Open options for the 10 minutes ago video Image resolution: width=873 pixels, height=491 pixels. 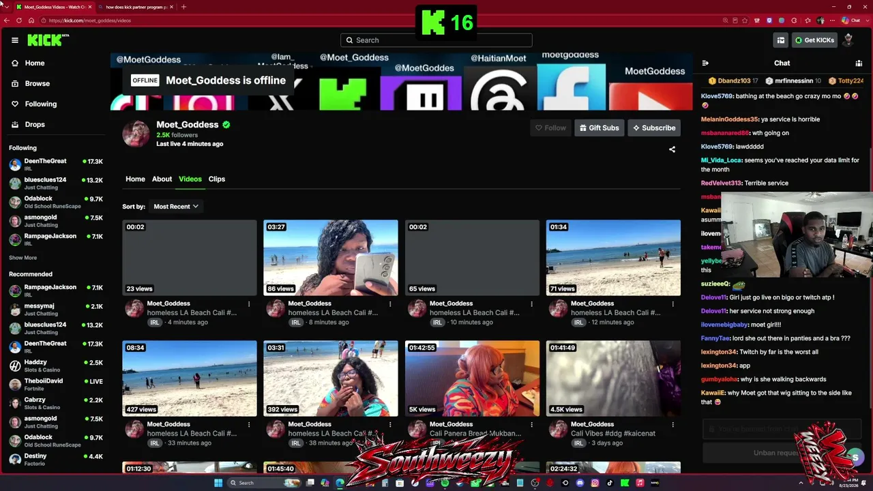click(x=531, y=303)
